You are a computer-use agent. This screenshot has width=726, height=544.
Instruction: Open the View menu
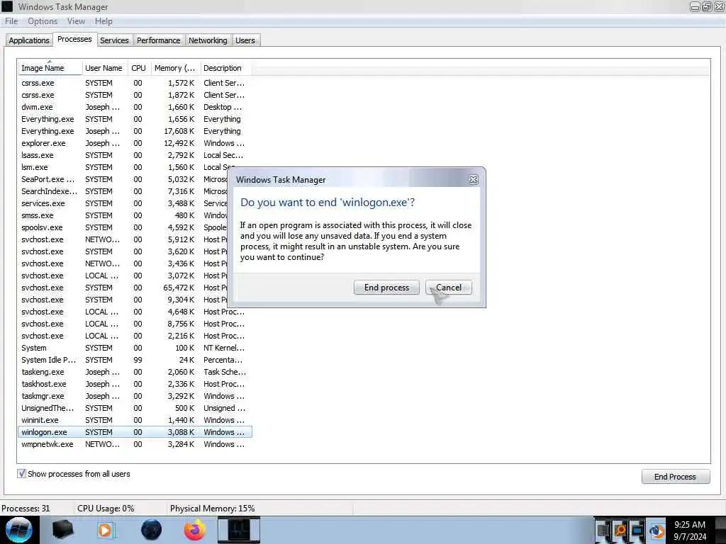pos(76,21)
